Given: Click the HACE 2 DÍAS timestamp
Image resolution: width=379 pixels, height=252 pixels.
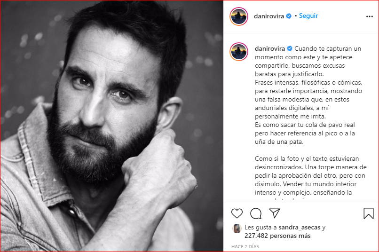Looking at the screenshot, I should [x=245, y=246].
